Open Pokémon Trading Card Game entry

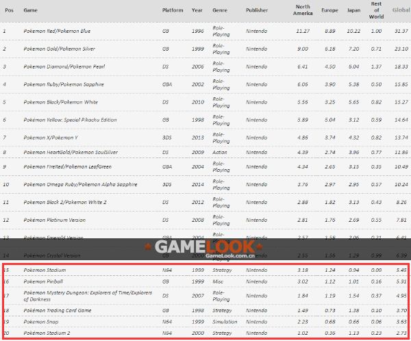[58, 310]
